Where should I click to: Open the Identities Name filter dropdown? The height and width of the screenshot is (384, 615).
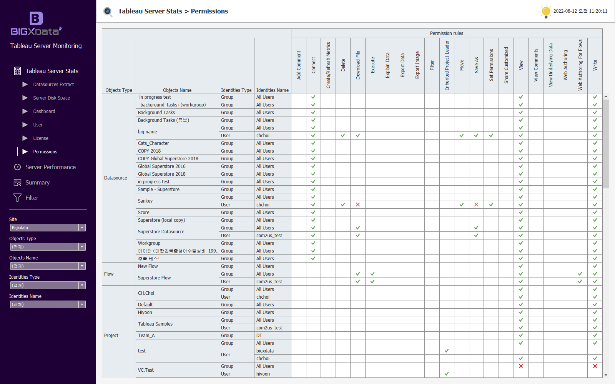coord(48,304)
